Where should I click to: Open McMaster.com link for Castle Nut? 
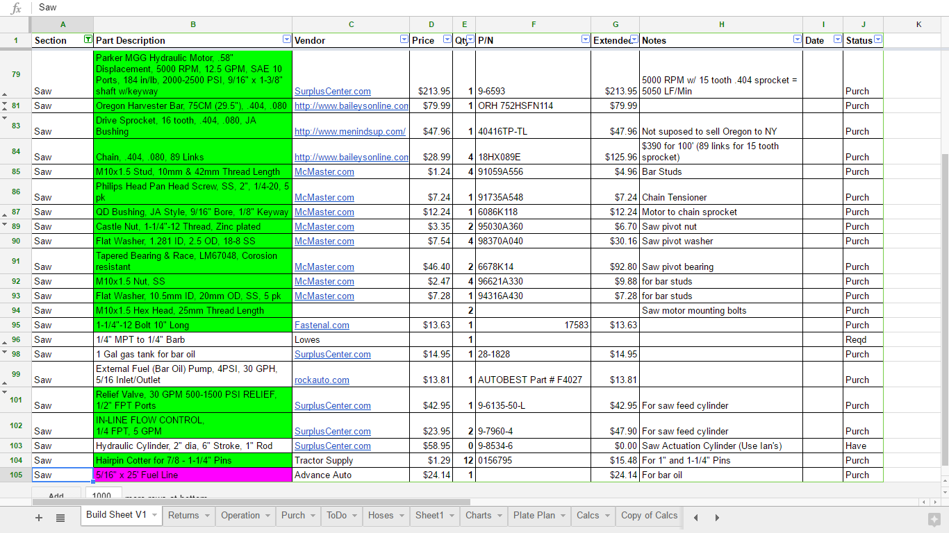[x=324, y=226]
